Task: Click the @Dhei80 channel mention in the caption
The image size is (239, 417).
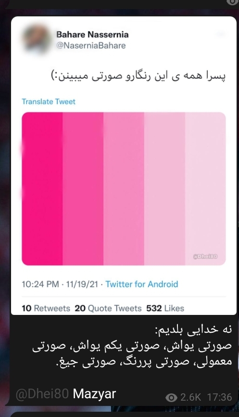Action: coord(42,394)
